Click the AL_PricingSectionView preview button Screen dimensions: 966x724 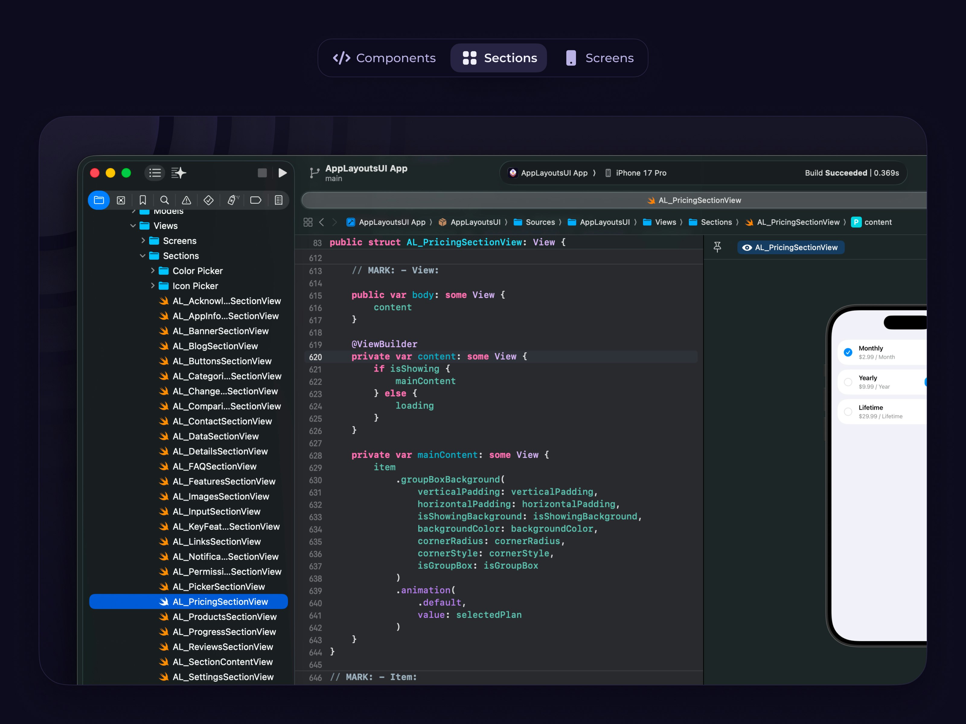(x=790, y=247)
